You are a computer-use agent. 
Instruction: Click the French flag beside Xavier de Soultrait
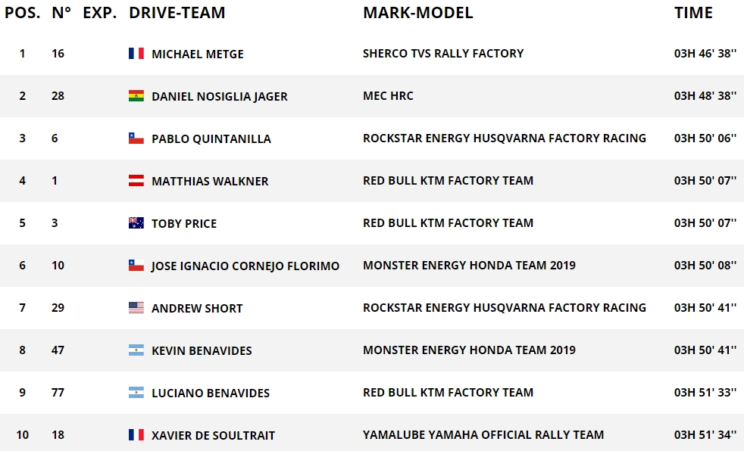point(136,435)
